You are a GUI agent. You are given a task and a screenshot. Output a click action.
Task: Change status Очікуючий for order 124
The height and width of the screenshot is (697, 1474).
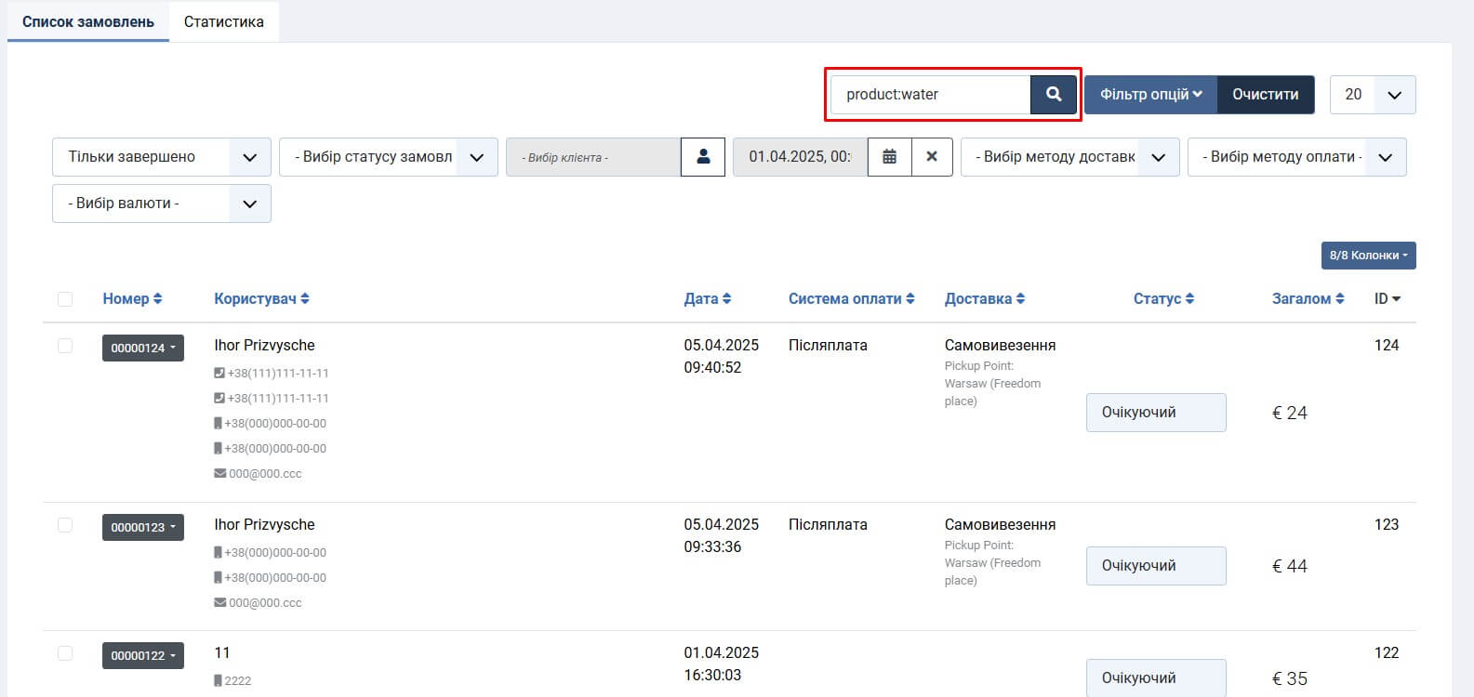coord(1155,413)
